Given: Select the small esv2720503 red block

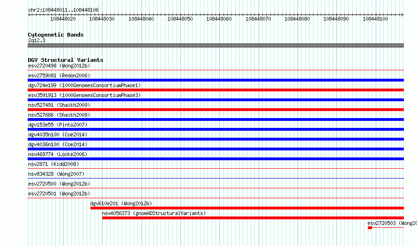Looking at the screenshot, I should (370, 228).
